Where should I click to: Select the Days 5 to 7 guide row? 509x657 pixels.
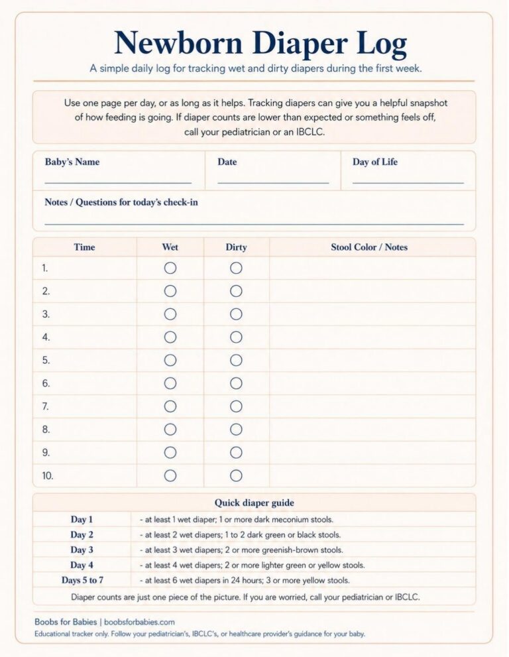click(254, 580)
